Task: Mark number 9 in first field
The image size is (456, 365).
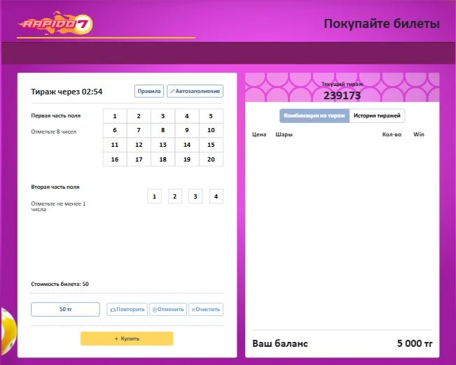Action: pos(187,130)
